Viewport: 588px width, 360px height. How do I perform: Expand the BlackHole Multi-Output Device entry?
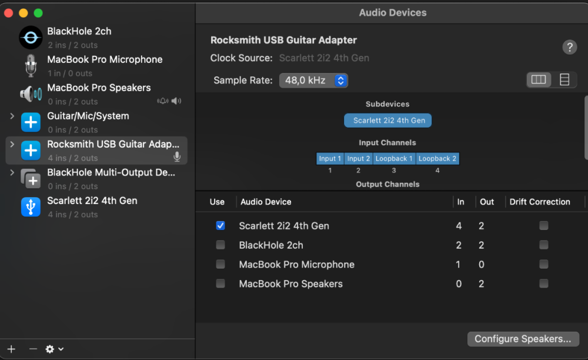(12, 173)
